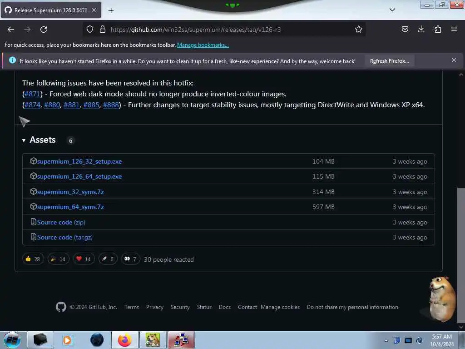Open the Windows Start orb
This screenshot has height=349, width=465.
point(12,340)
